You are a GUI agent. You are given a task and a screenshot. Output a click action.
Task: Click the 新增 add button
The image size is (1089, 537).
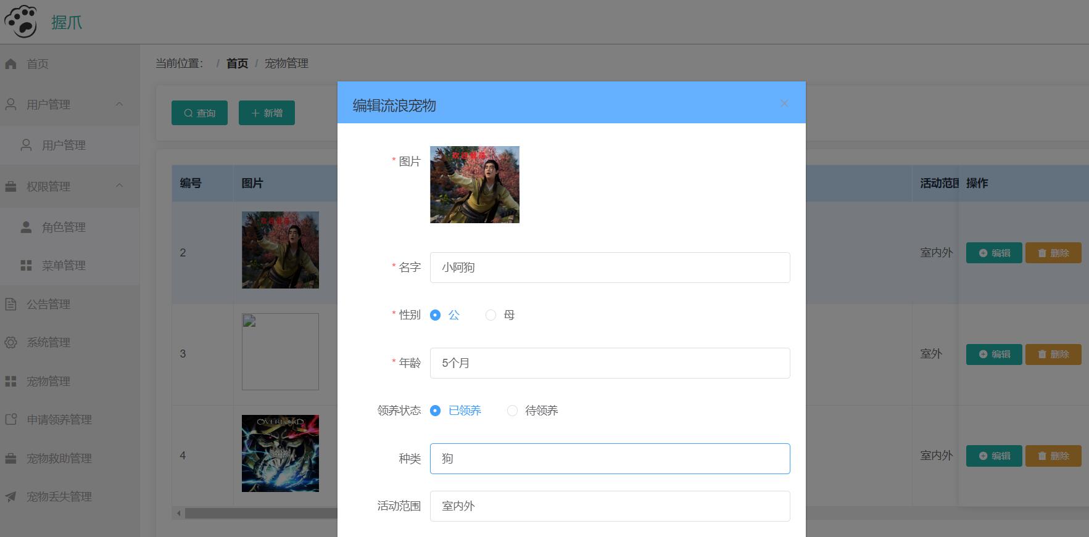267,113
